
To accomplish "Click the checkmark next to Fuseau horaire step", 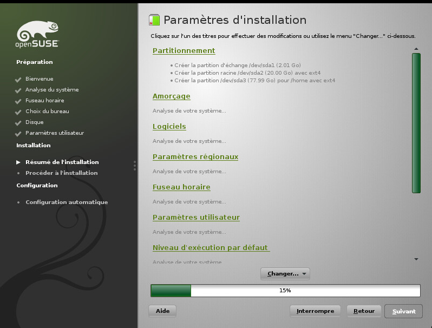I will pyautogui.click(x=18, y=101).
